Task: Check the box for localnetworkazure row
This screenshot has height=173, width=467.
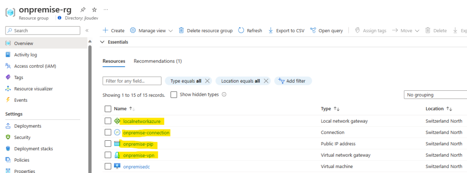Action: coord(108,121)
